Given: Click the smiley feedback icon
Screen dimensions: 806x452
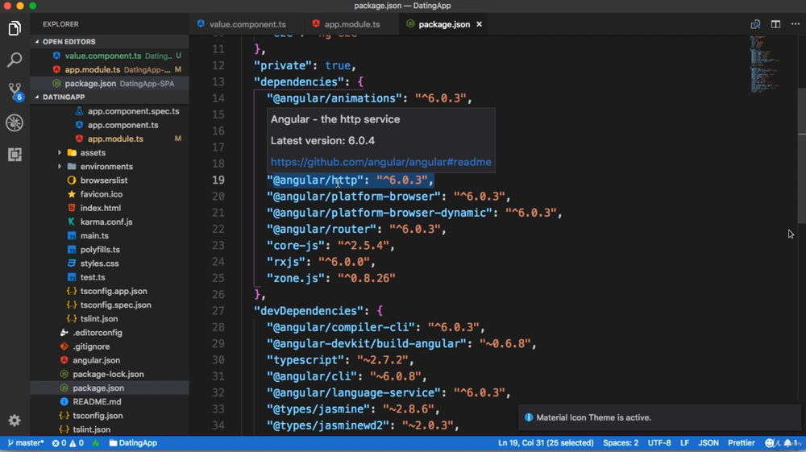Looking at the screenshot, I should 770,443.
